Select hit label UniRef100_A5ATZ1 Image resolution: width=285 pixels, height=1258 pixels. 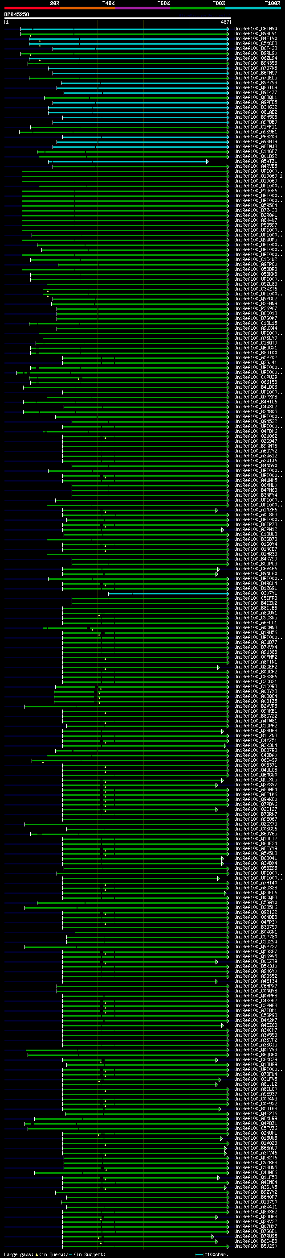click(256, 162)
